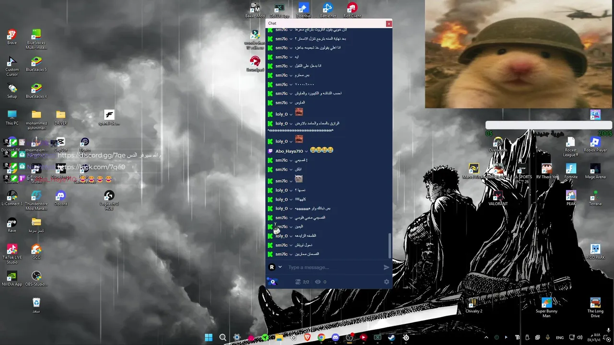Select the GCC desktop shortcut
Viewport: 614px width, 345px height.
36,252
